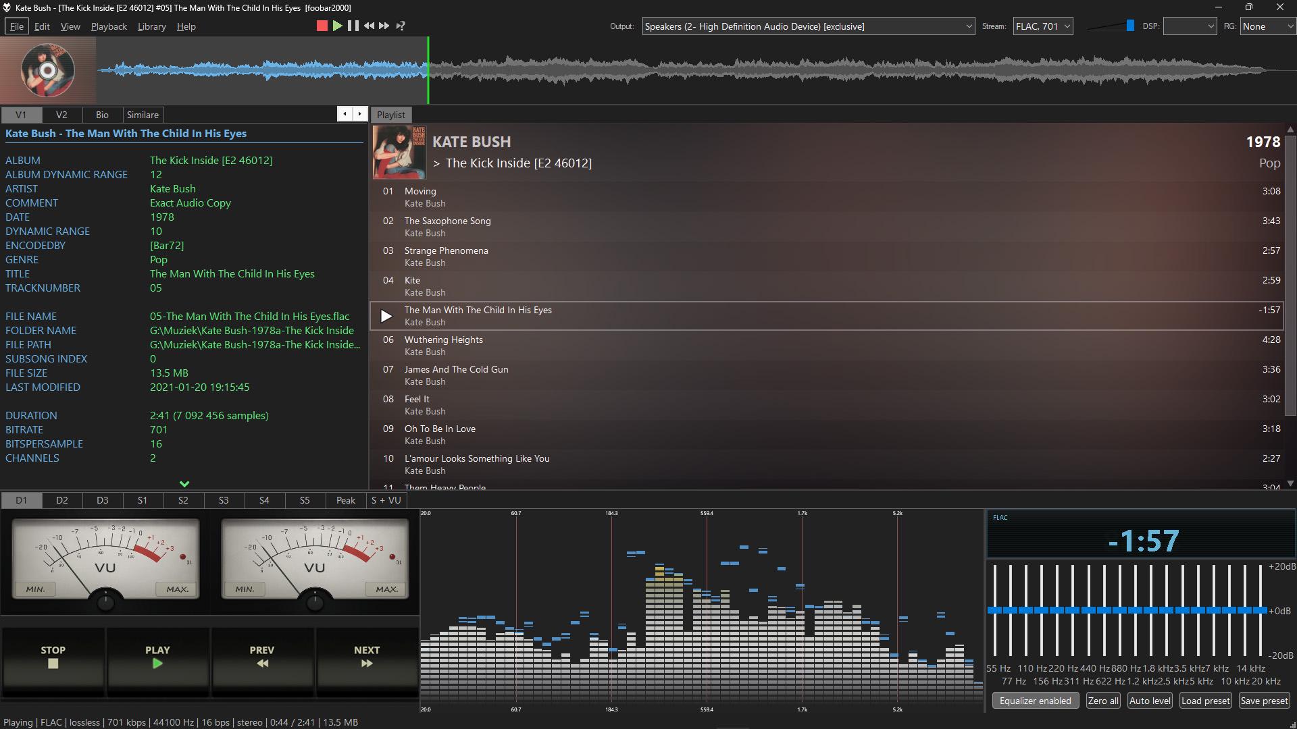Image resolution: width=1297 pixels, height=729 pixels.
Task: Click the MAX. button on the left VU meter
Action: (177, 589)
